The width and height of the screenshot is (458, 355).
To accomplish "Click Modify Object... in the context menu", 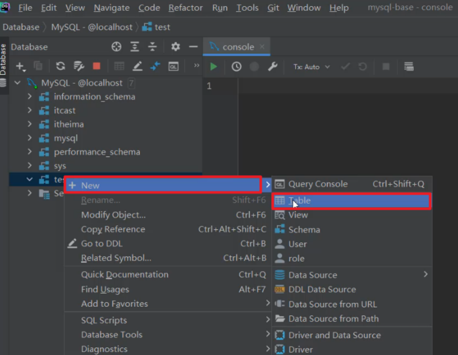I will [167, 215].
